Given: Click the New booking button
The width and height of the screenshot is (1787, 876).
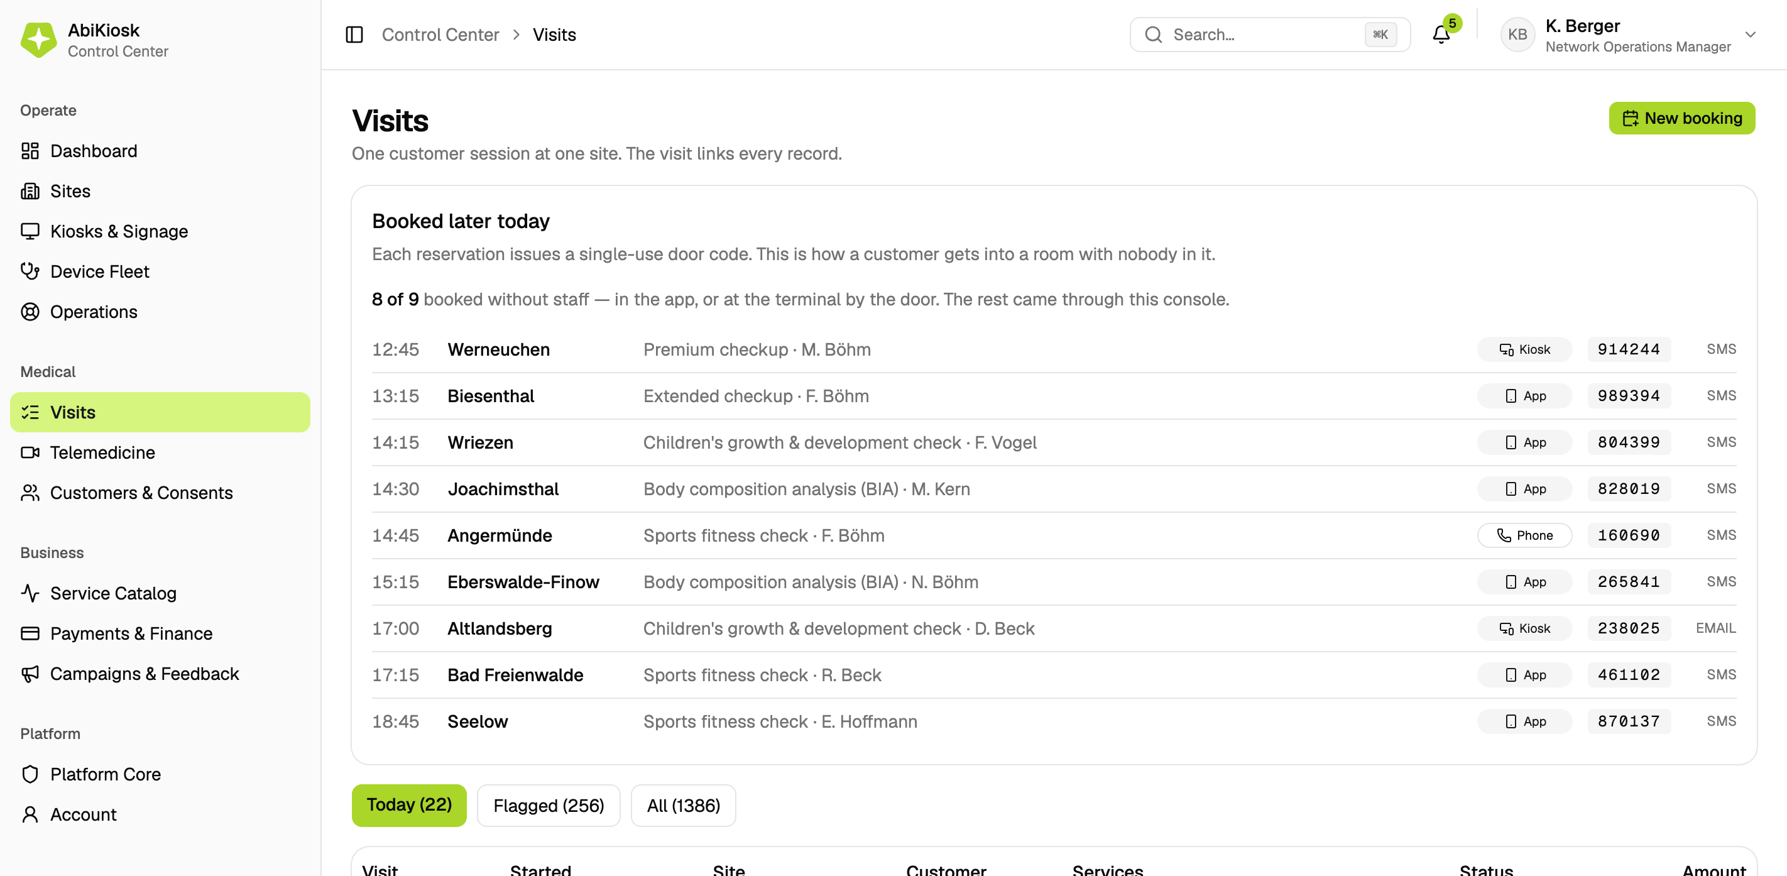Looking at the screenshot, I should 1681,119.
